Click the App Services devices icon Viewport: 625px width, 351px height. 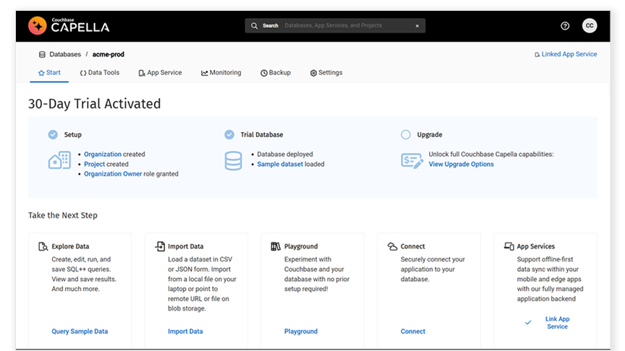509,246
